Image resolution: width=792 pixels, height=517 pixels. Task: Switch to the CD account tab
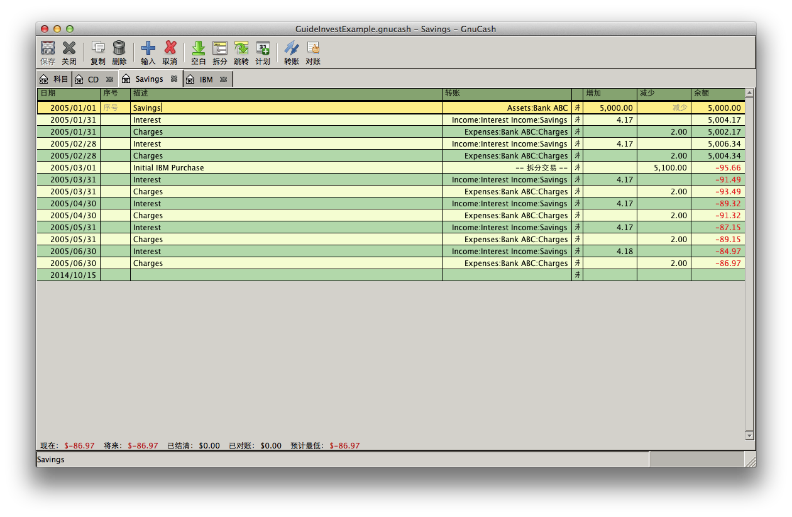93,79
